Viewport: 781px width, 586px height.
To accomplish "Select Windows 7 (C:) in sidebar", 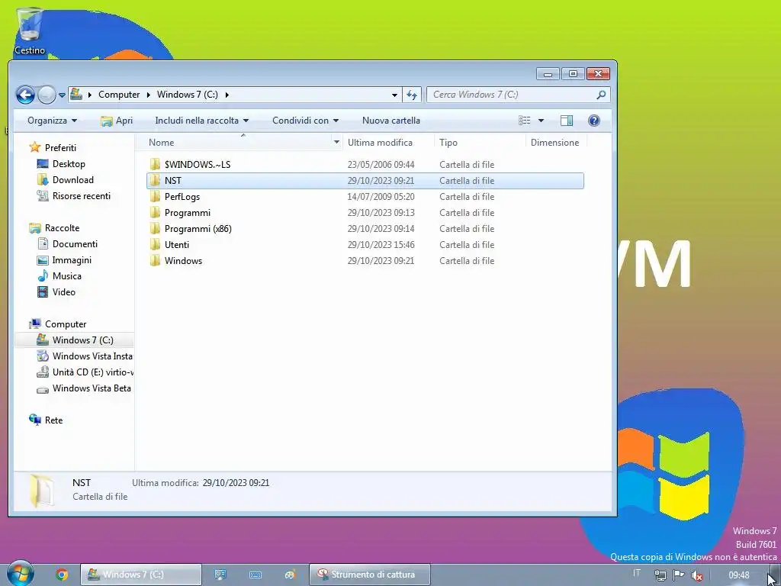I will pyautogui.click(x=76, y=340).
